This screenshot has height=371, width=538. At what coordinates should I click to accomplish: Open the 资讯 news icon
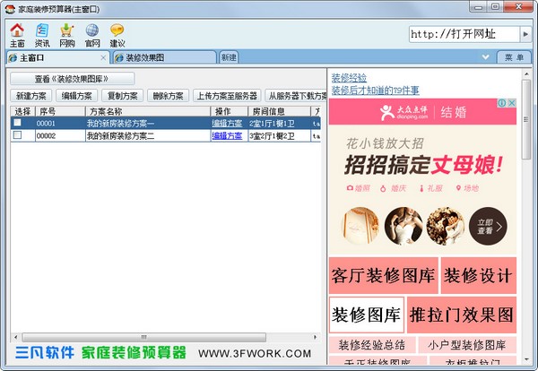(42, 35)
